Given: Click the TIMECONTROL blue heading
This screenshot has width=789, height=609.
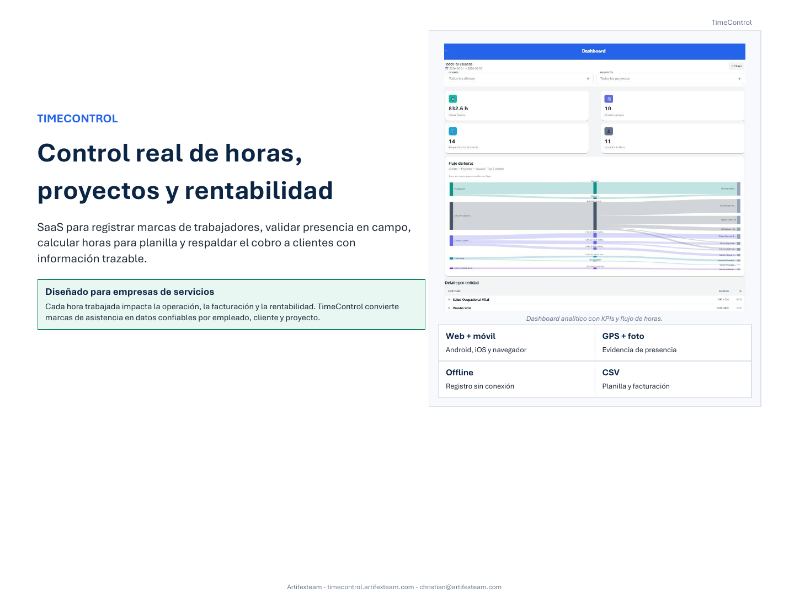Looking at the screenshot, I should (x=78, y=118).
